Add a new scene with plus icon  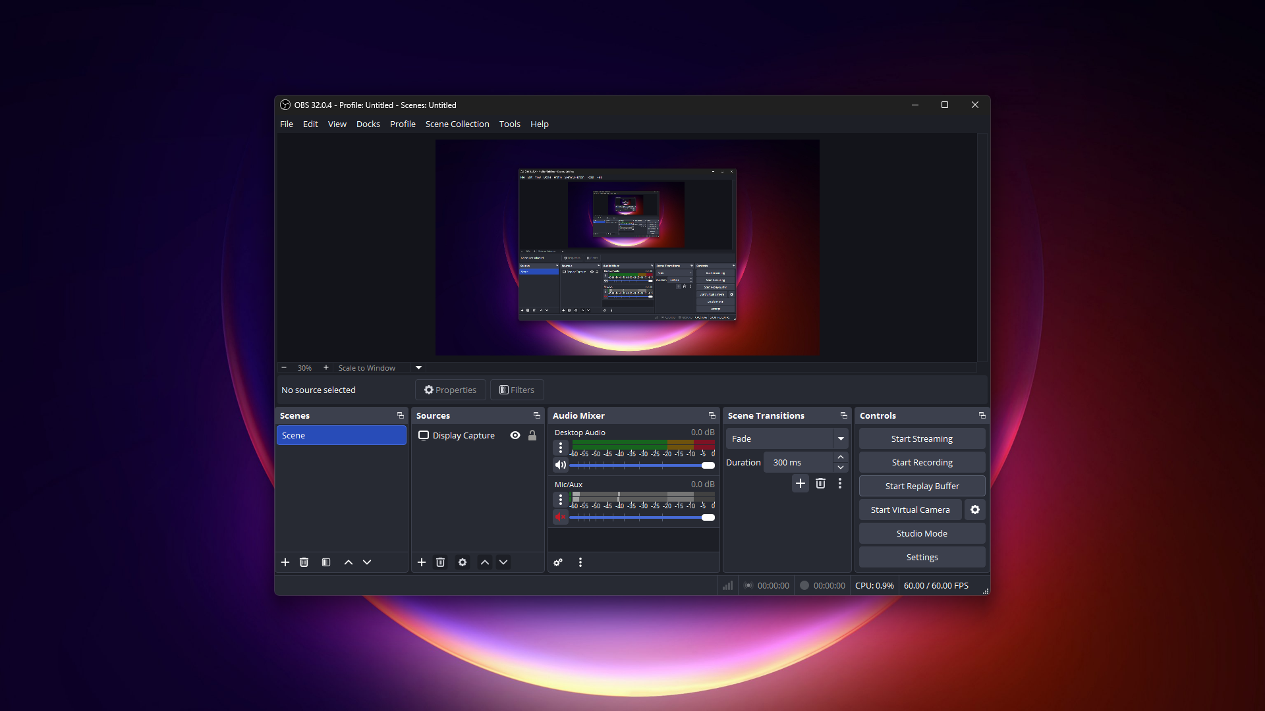tap(285, 562)
